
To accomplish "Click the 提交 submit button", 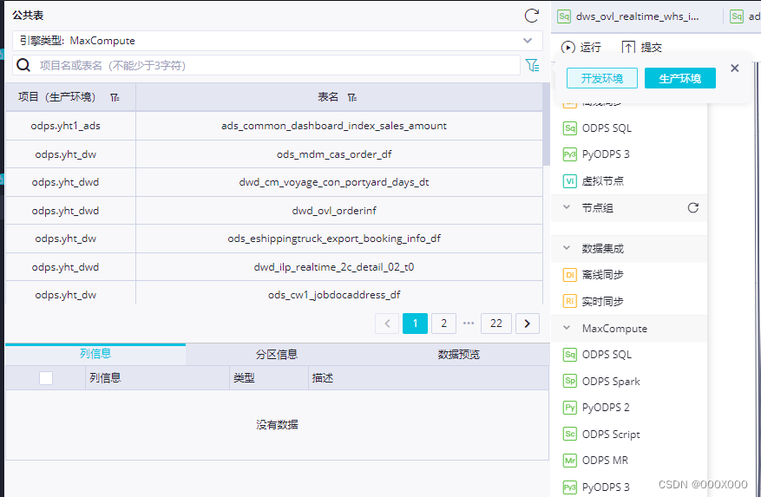I will 641,47.
